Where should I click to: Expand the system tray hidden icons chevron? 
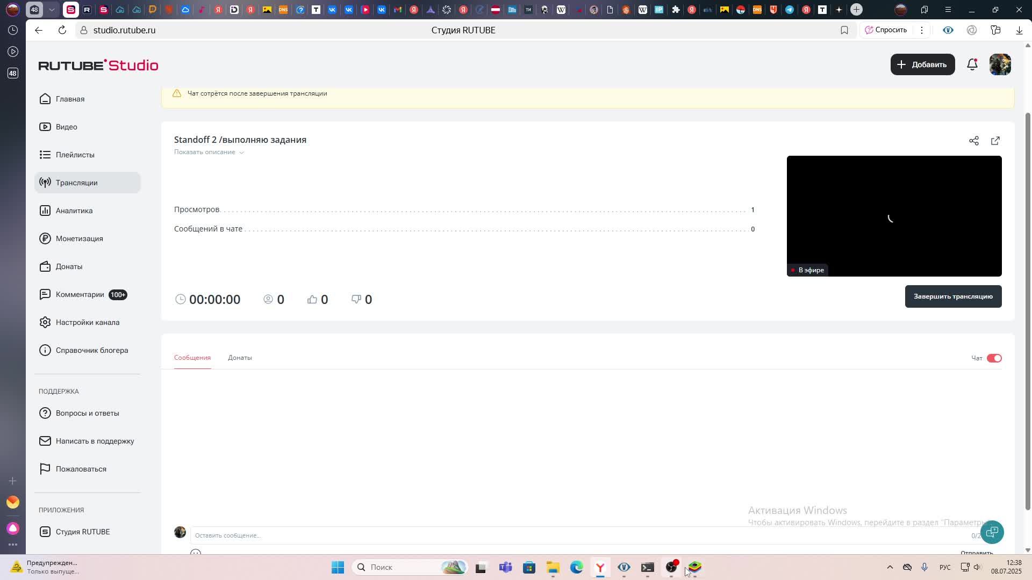coord(890,567)
